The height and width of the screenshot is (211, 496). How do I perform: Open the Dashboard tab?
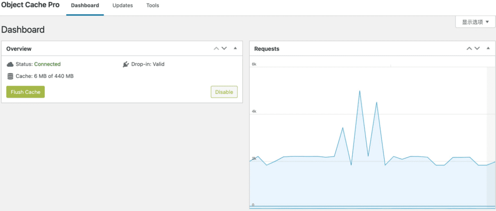[x=85, y=6]
